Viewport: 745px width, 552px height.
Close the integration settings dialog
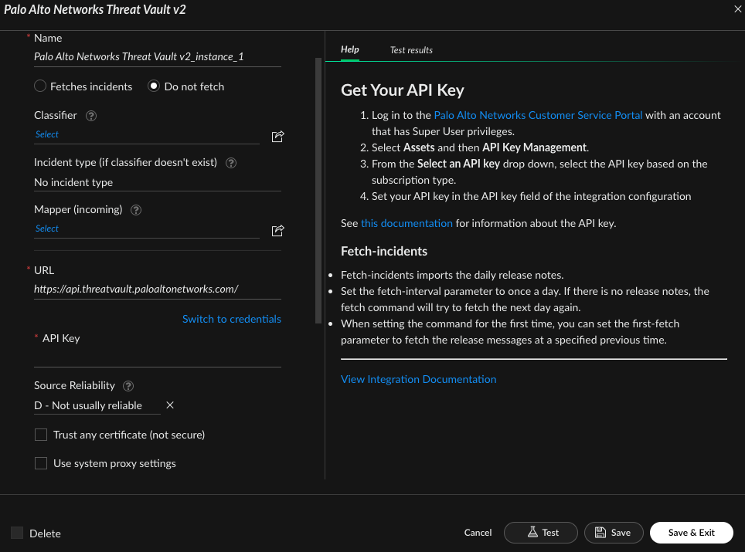tap(736, 8)
